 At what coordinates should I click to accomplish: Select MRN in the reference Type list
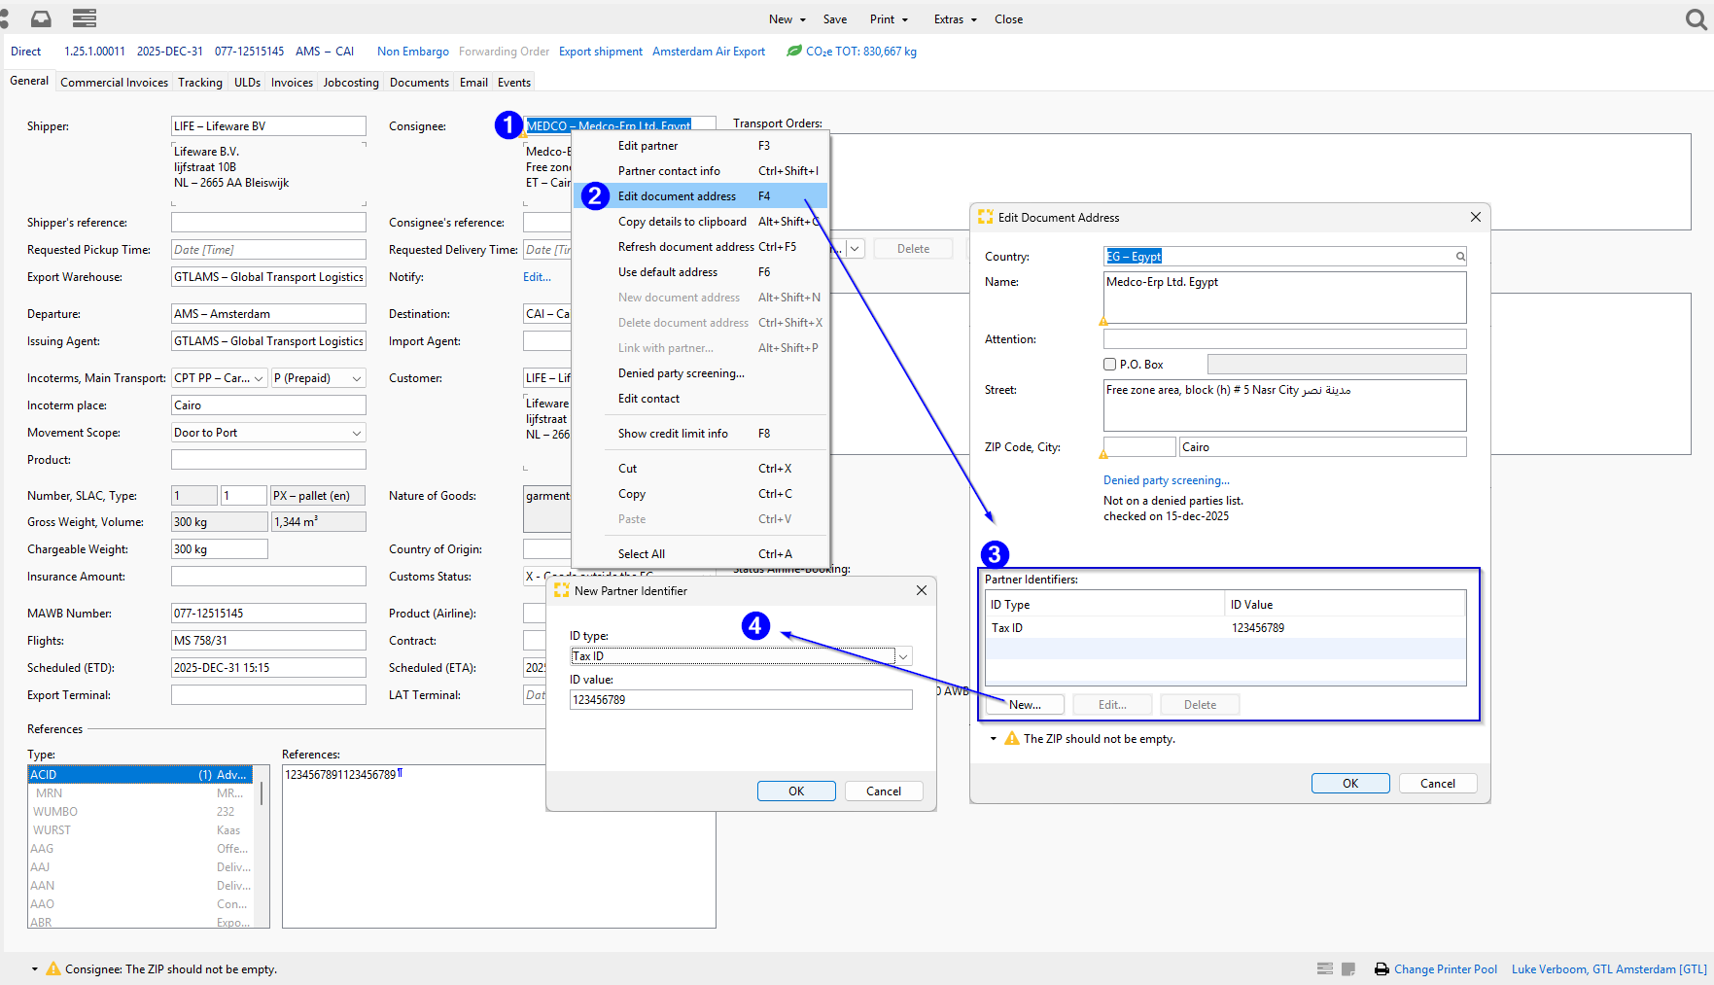click(x=49, y=793)
